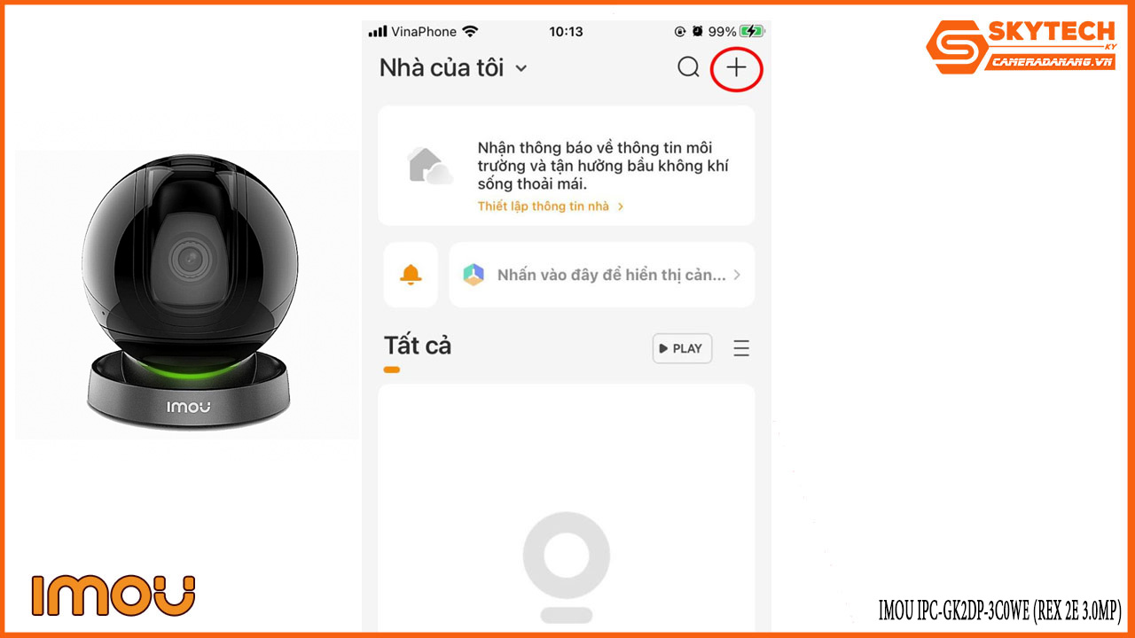The image size is (1135, 638).
Task: Click the cameradanang.vn website text
Action: coord(1051,62)
